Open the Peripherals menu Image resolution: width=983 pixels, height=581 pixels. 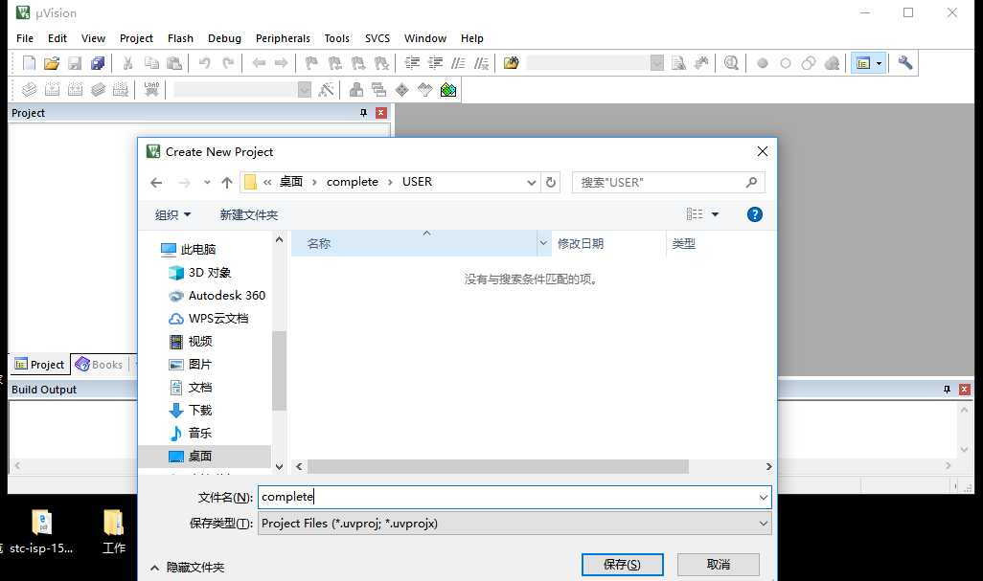click(283, 38)
